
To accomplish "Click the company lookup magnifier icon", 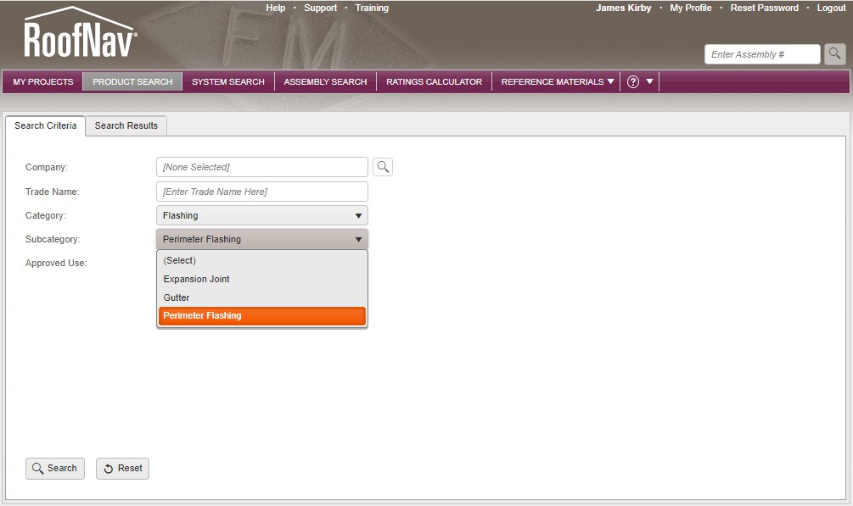I will 383,167.
